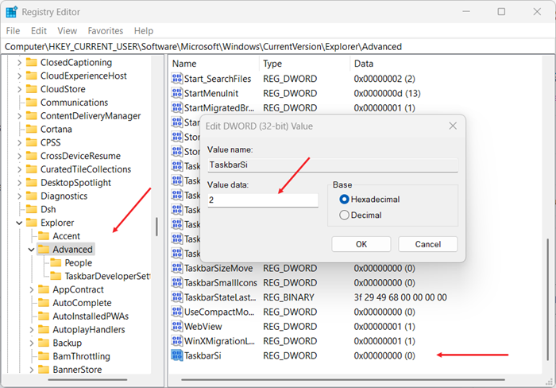Cancel the Edit DWORD dialog
The width and height of the screenshot is (556, 388).
point(427,244)
